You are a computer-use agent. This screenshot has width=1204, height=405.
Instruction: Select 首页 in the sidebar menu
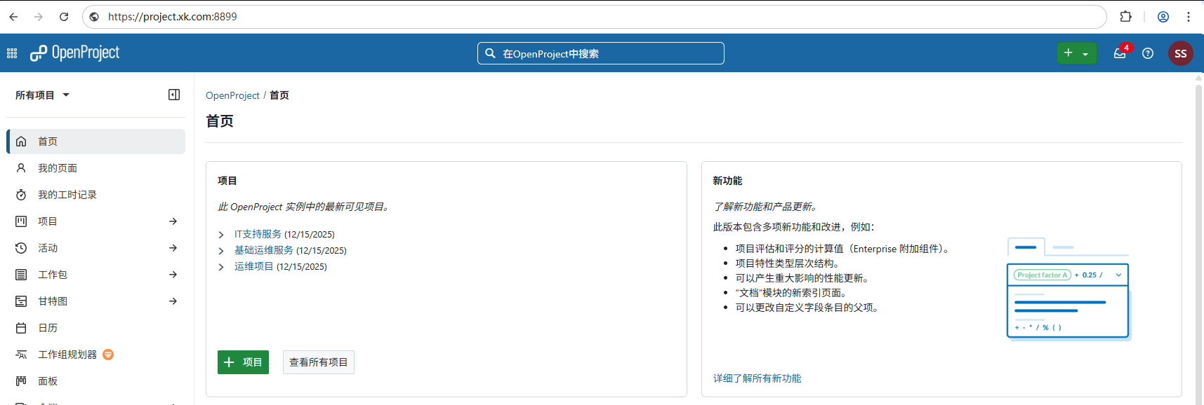pyautogui.click(x=96, y=142)
